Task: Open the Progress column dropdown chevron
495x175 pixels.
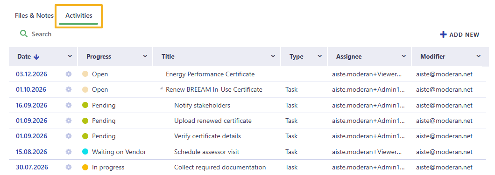Action: pos(145,56)
